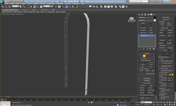Screen dimensions: 176x106
Task: Open the Hierarchy command panel tab
Action: point(145,14)
